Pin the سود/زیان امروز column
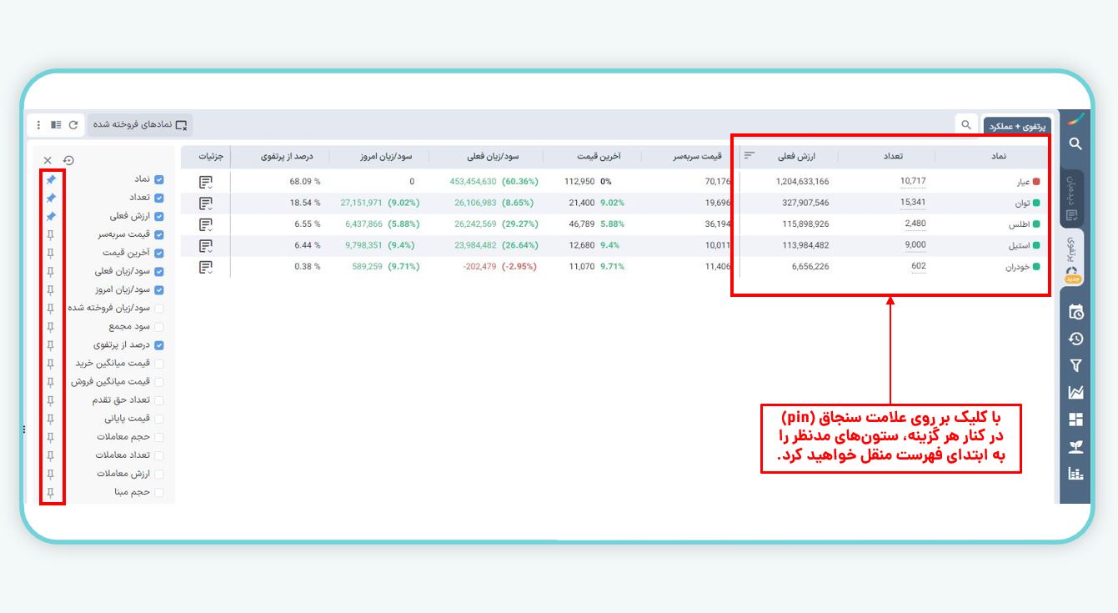This screenshot has width=1118, height=613. coord(51,290)
